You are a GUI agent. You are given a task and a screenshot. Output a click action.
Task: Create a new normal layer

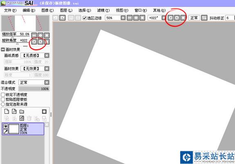pos(7,111)
